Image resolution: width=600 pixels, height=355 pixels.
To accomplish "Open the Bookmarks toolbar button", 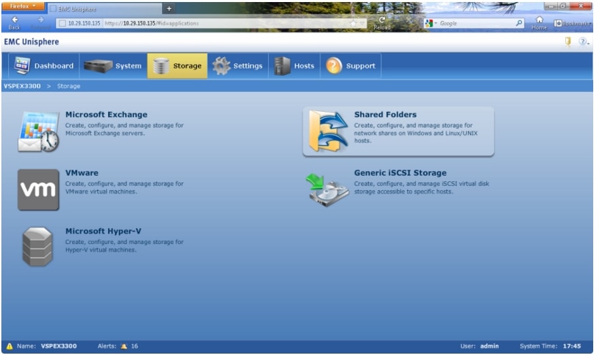I will point(572,23).
